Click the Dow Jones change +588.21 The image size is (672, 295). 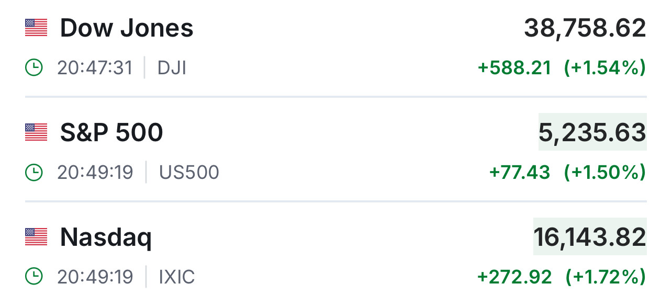pos(514,68)
